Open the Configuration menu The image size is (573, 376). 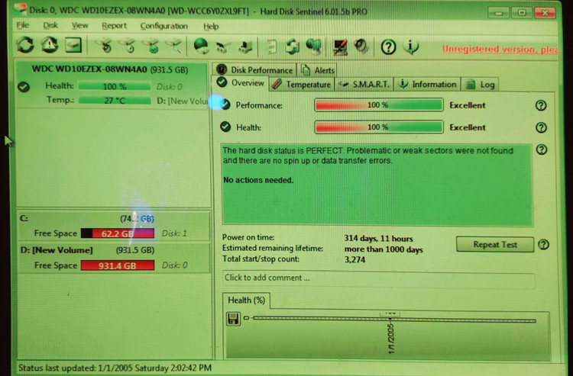(x=163, y=26)
